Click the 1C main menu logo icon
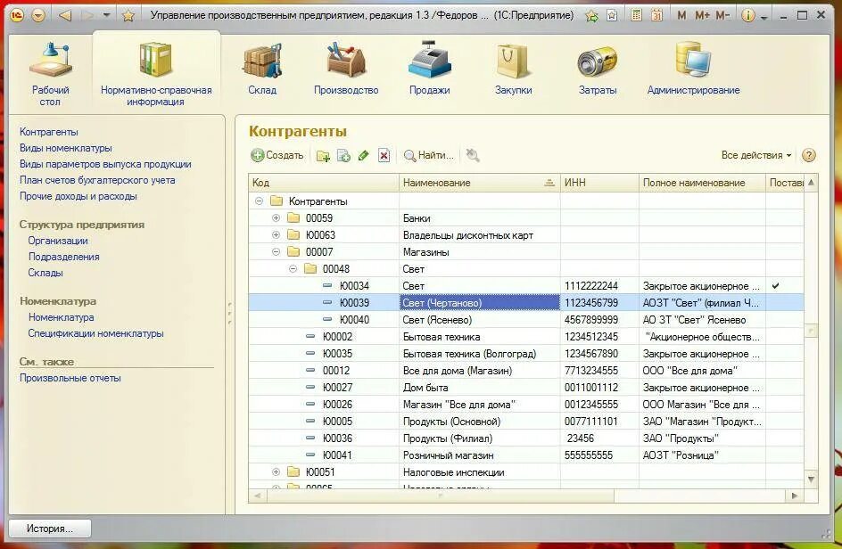This screenshot has width=842, height=549. click(x=18, y=15)
